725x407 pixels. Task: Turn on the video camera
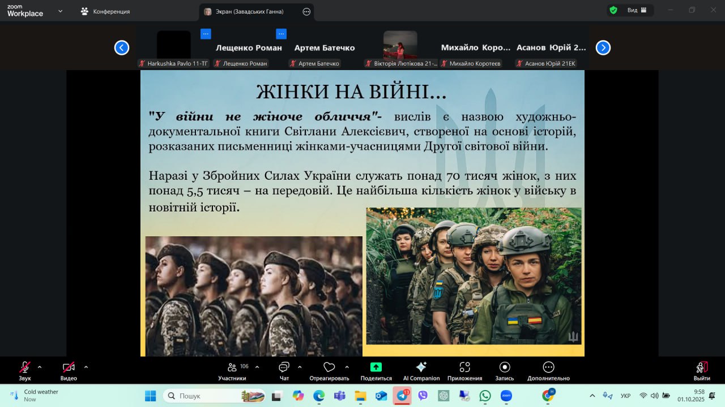point(69,370)
